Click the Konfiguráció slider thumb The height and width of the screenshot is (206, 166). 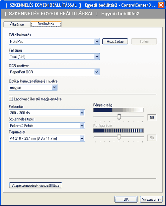(x=119, y=137)
